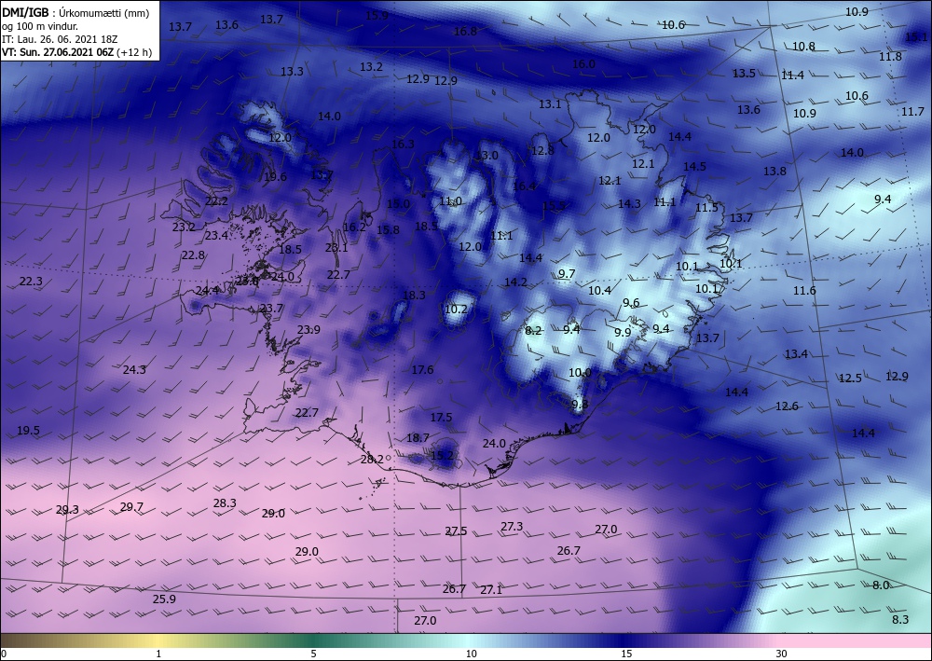Click the 8.0 value at the lower right
This screenshot has height=661, width=932.
coord(881,585)
